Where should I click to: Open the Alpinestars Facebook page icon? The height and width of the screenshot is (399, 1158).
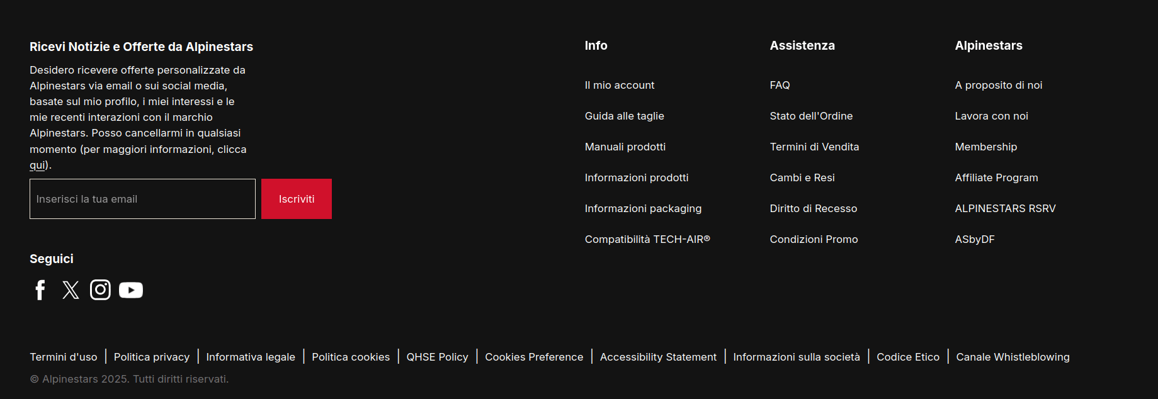click(40, 290)
